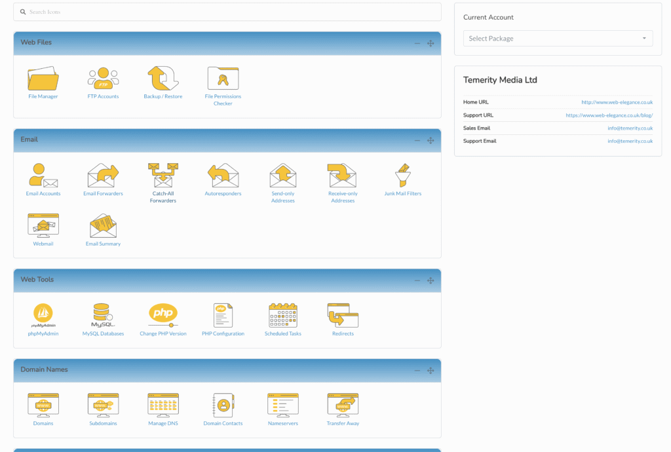Click the Email panel move handle
This screenshot has width=671, height=452.
(x=431, y=140)
